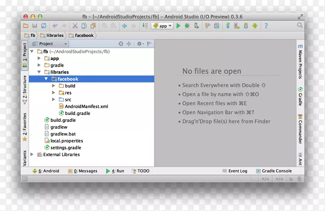Click the Undo arrow icon
The image size is (325, 211).
pos(55,26)
